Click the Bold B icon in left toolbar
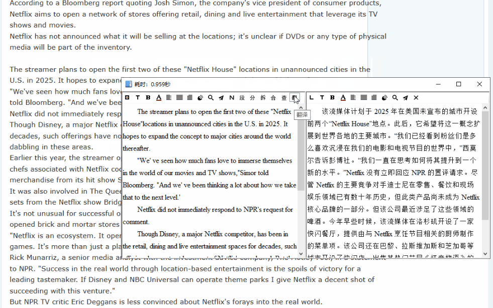This screenshot has height=308, width=493. (148, 98)
